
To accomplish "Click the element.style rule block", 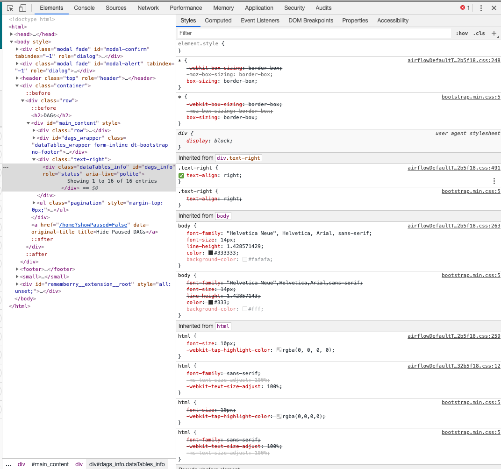I will pyautogui.click(x=339, y=47).
